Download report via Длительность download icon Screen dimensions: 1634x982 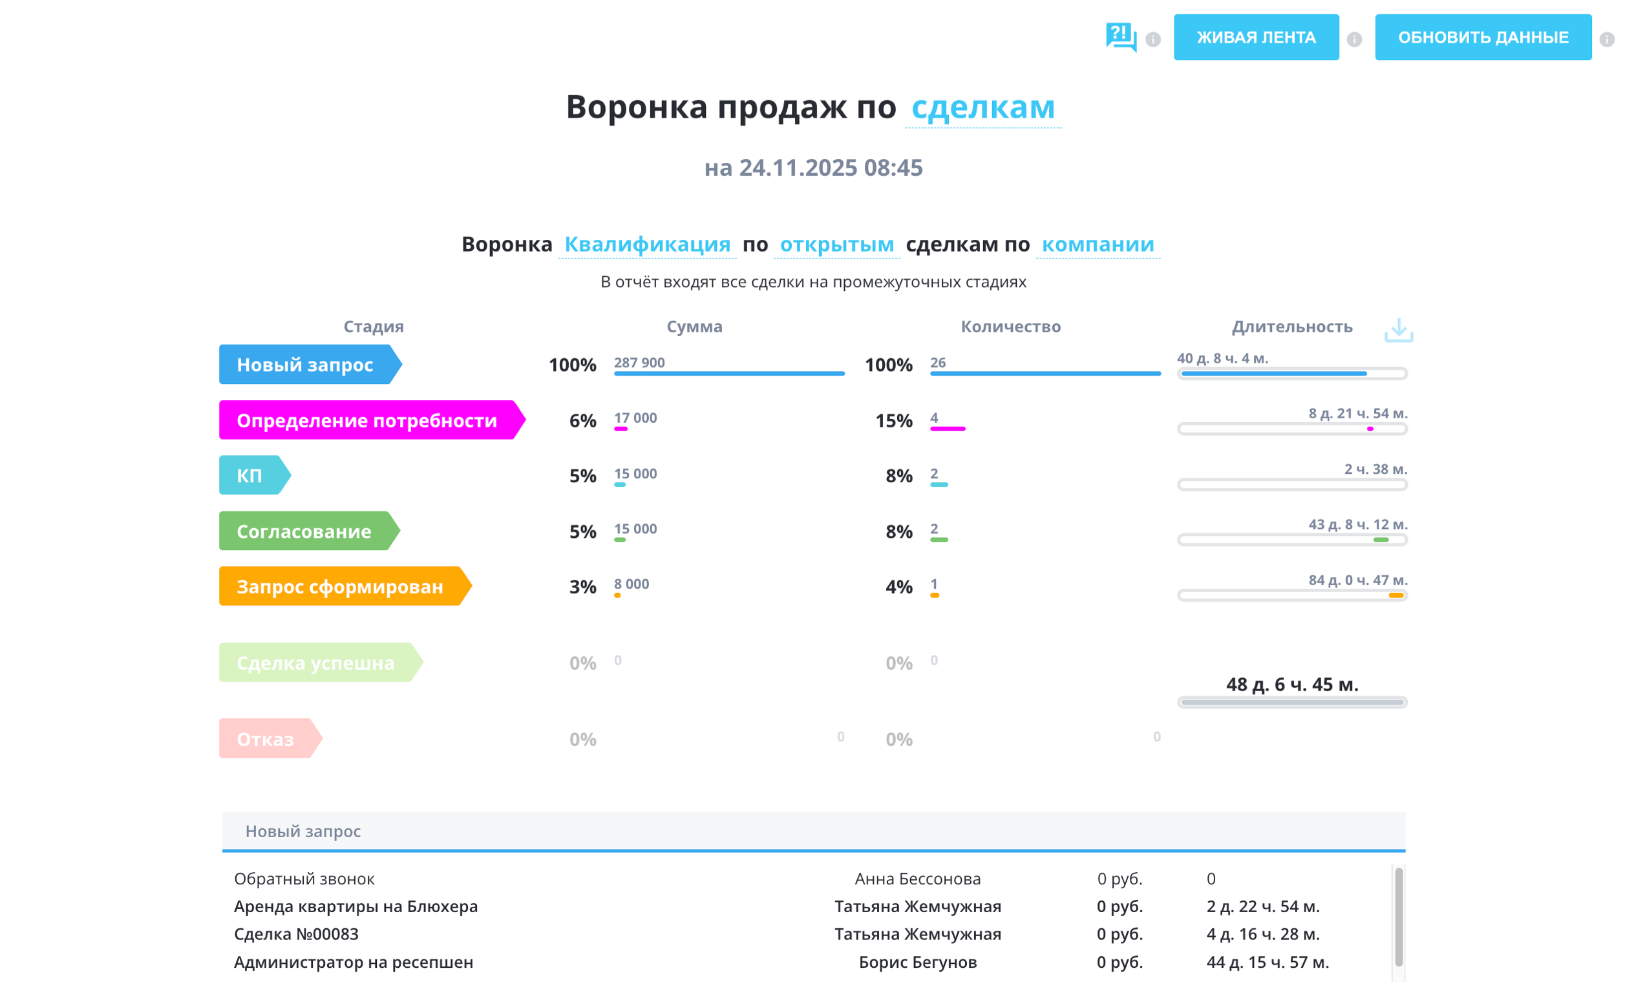(1399, 330)
